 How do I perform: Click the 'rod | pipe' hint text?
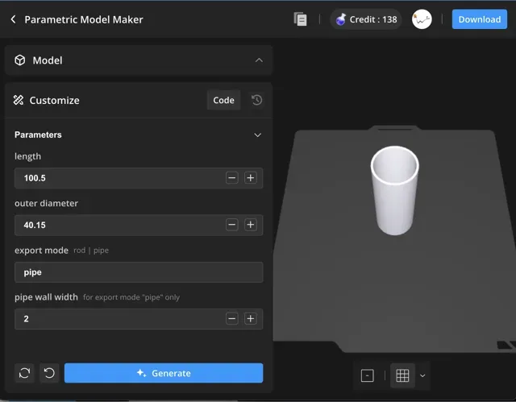click(91, 251)
